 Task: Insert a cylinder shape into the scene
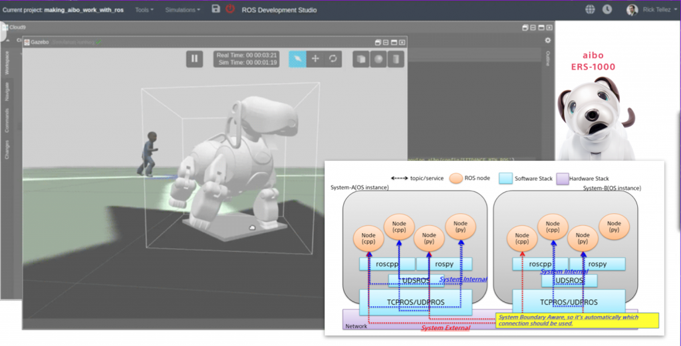(x=396, y=58)
